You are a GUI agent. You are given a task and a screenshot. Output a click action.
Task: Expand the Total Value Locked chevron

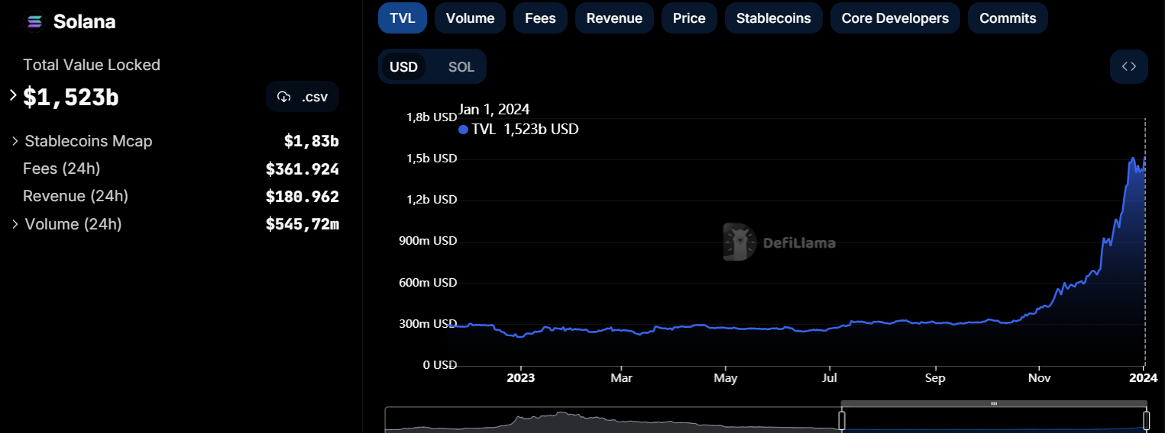[13, 95]
